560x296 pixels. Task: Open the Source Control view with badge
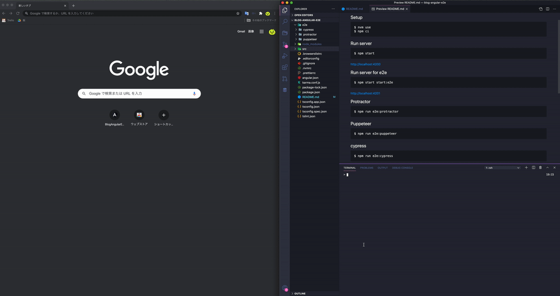284,45
